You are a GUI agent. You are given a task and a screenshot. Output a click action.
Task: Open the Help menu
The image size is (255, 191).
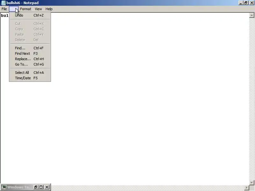(x=49, y=9)
